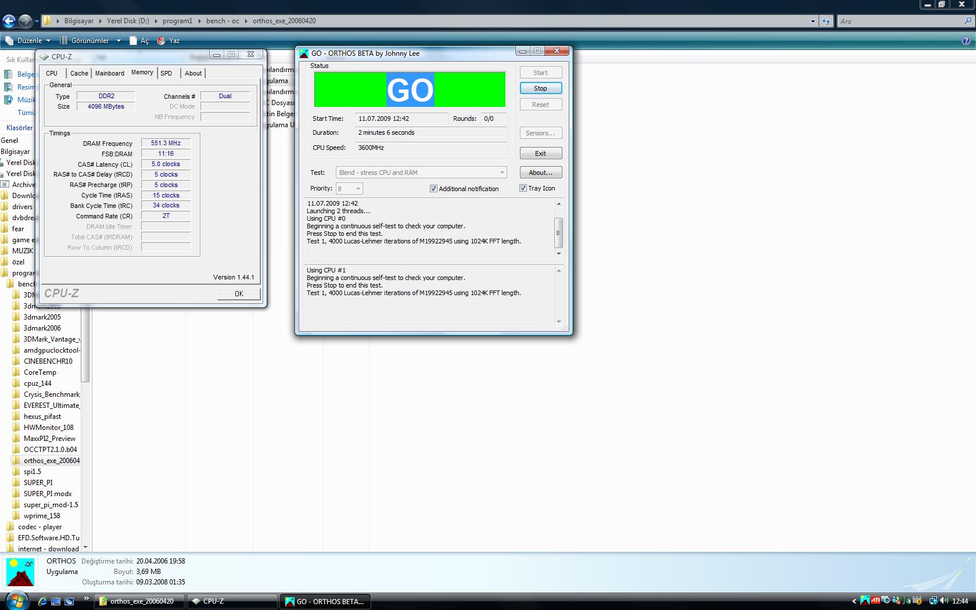Open Klasörler folders pane header
976x610 pixels.
click(19, 128)
